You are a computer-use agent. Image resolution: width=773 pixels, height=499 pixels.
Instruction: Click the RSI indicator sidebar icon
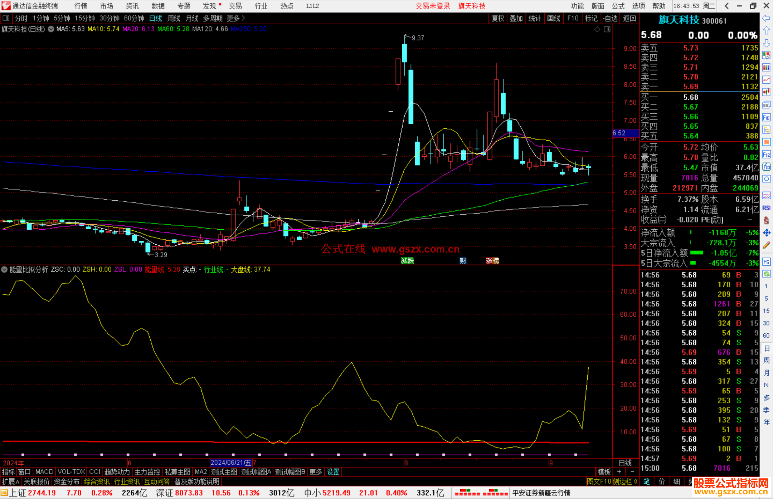(766, 208)
